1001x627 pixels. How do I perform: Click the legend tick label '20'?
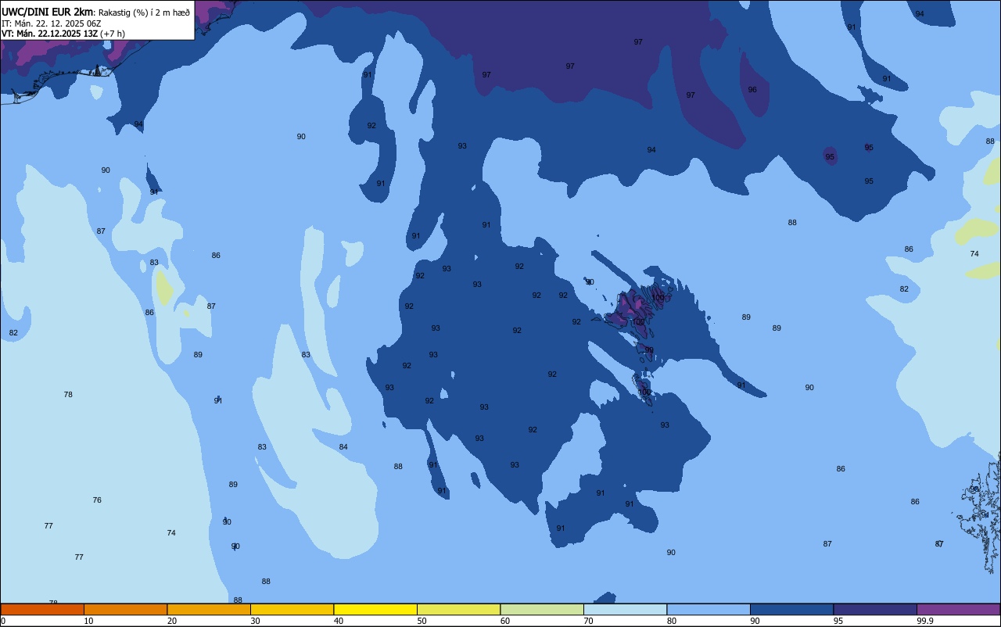pyautogui.click(x=172, y=621)
